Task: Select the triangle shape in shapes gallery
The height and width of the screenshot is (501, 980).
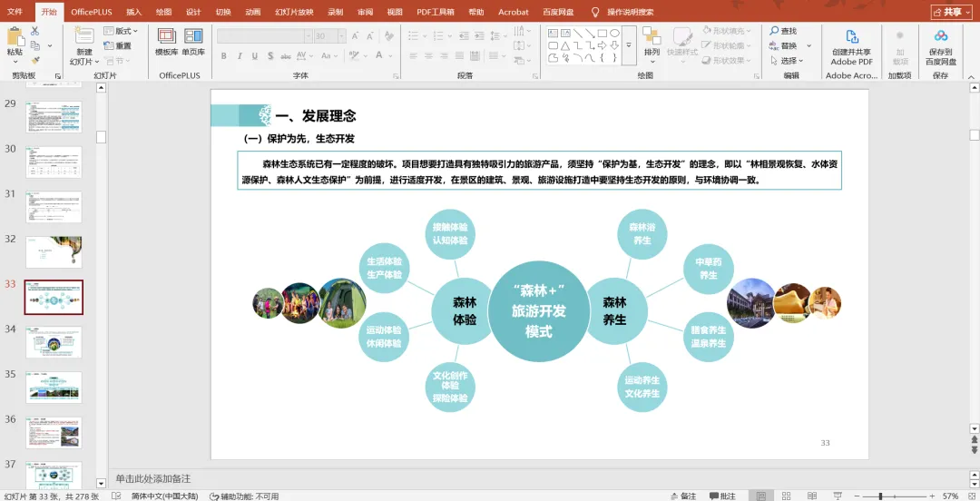Action: [x=565, y=45]
